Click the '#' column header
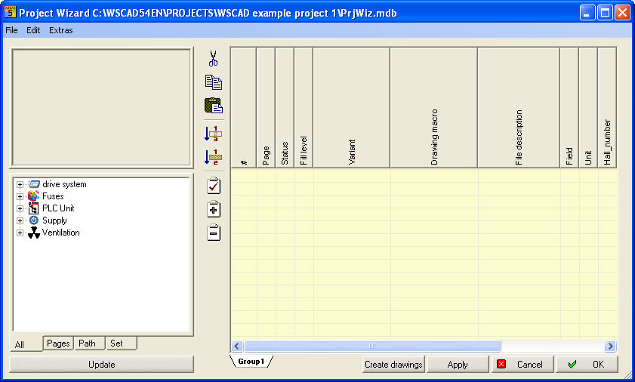This screenshot has width=635, height=382. [243, 107]
